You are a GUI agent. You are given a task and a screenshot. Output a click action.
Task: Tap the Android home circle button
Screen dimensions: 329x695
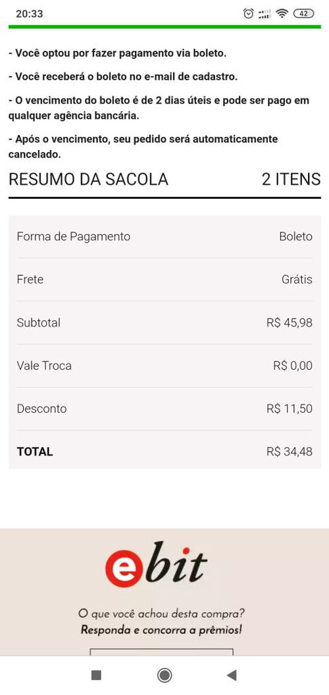click(x=164, y=675)
